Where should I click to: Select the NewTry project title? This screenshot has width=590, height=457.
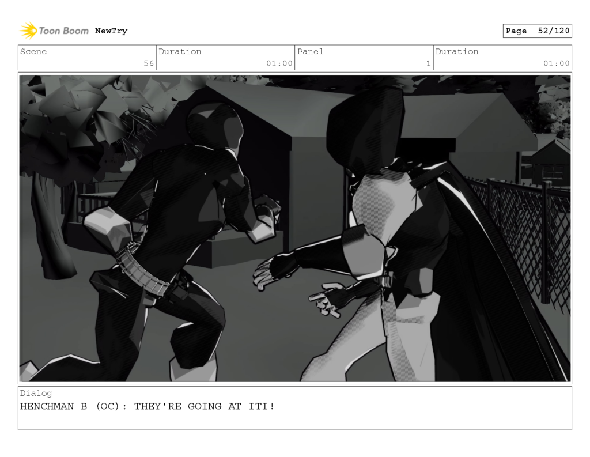pyautogui.click(x=112, y=31)
